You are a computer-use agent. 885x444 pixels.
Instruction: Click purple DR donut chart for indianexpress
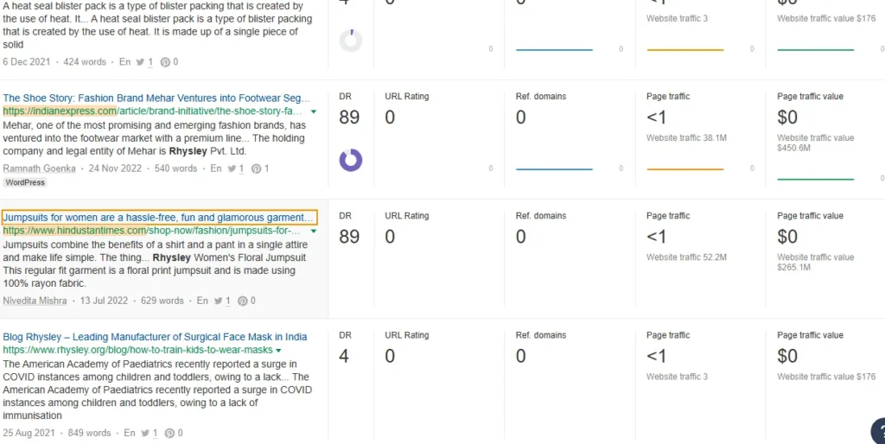click(x=351, y=160)
